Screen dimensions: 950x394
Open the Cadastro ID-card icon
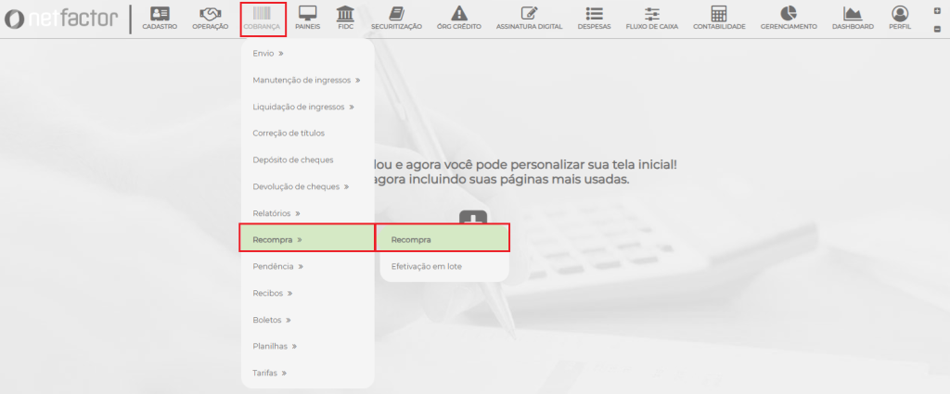(x=160, y=13)
